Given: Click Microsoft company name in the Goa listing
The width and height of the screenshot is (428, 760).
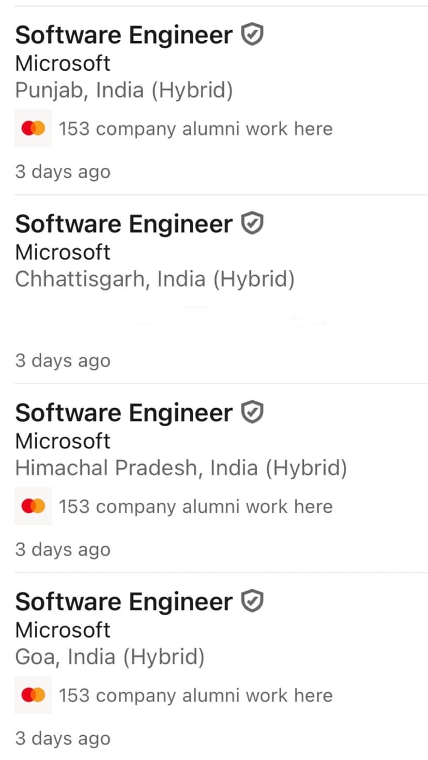Looking at the screenshot, I should coord(63,630).
